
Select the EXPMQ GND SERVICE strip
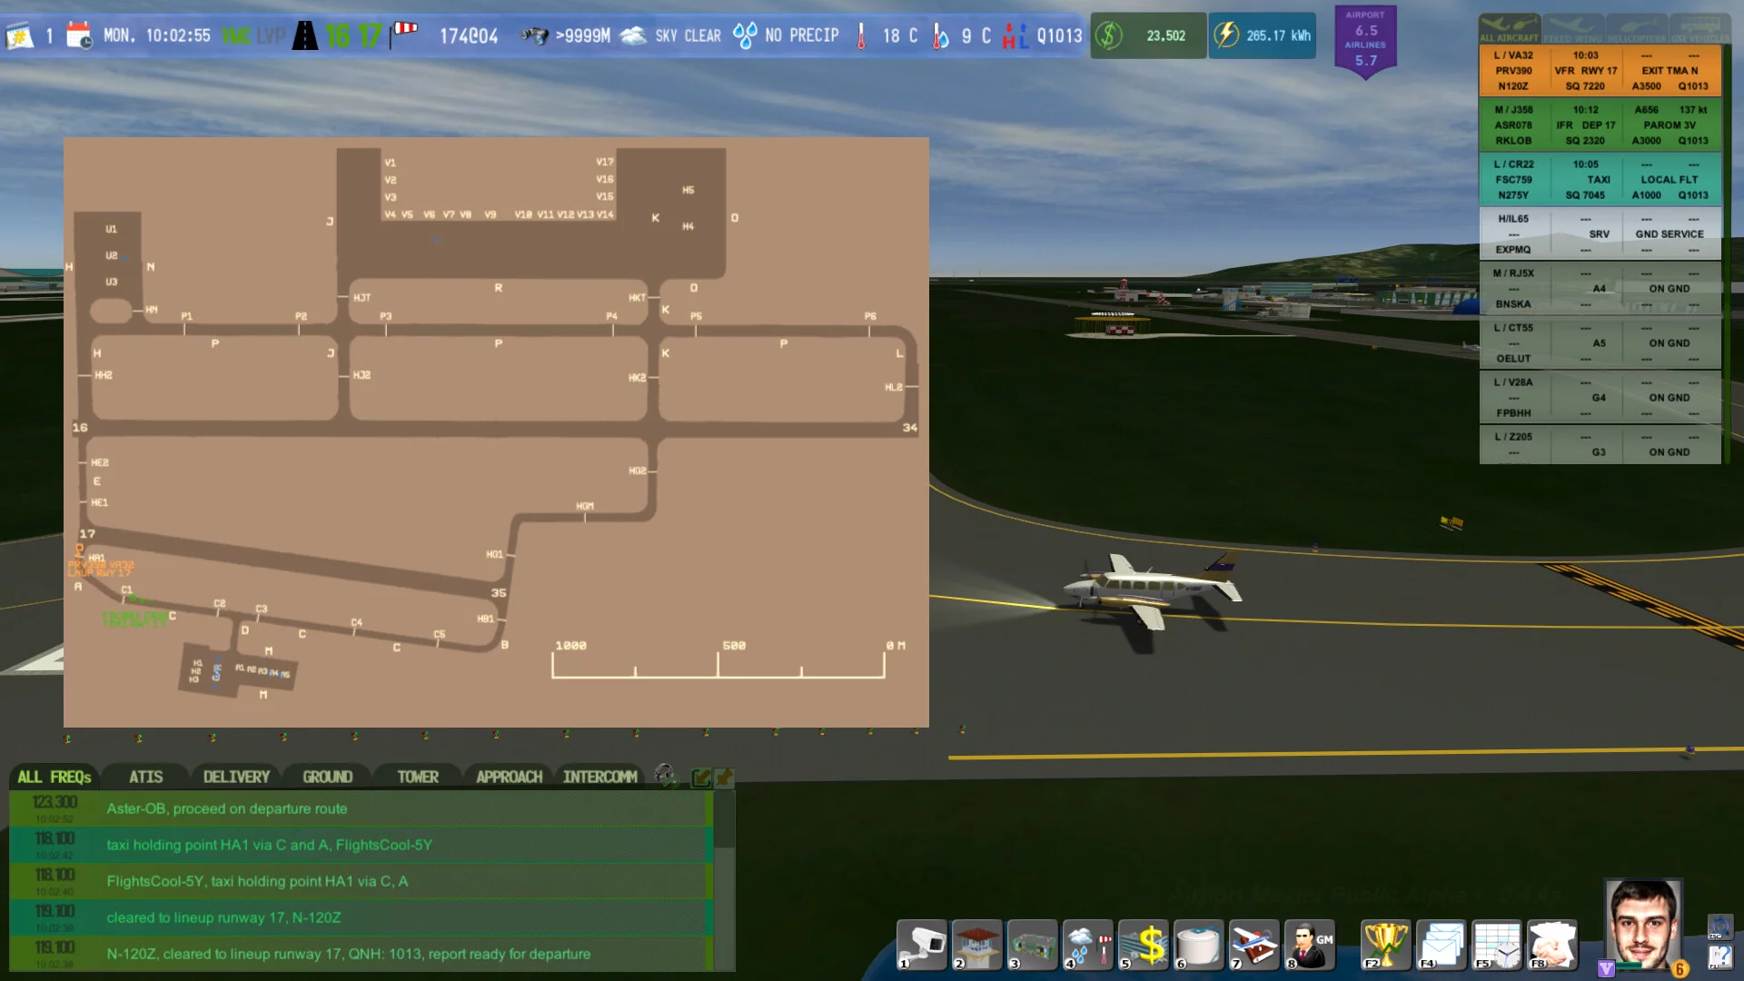1600,234
